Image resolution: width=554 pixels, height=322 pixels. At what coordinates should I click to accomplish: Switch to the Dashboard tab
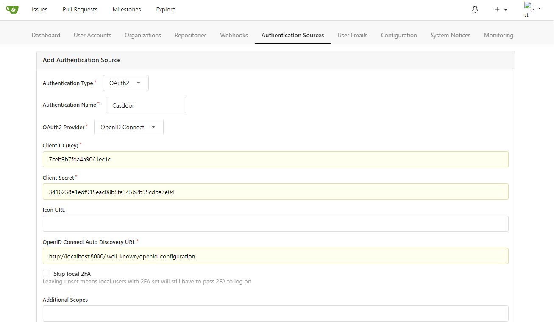click(46, 35)
